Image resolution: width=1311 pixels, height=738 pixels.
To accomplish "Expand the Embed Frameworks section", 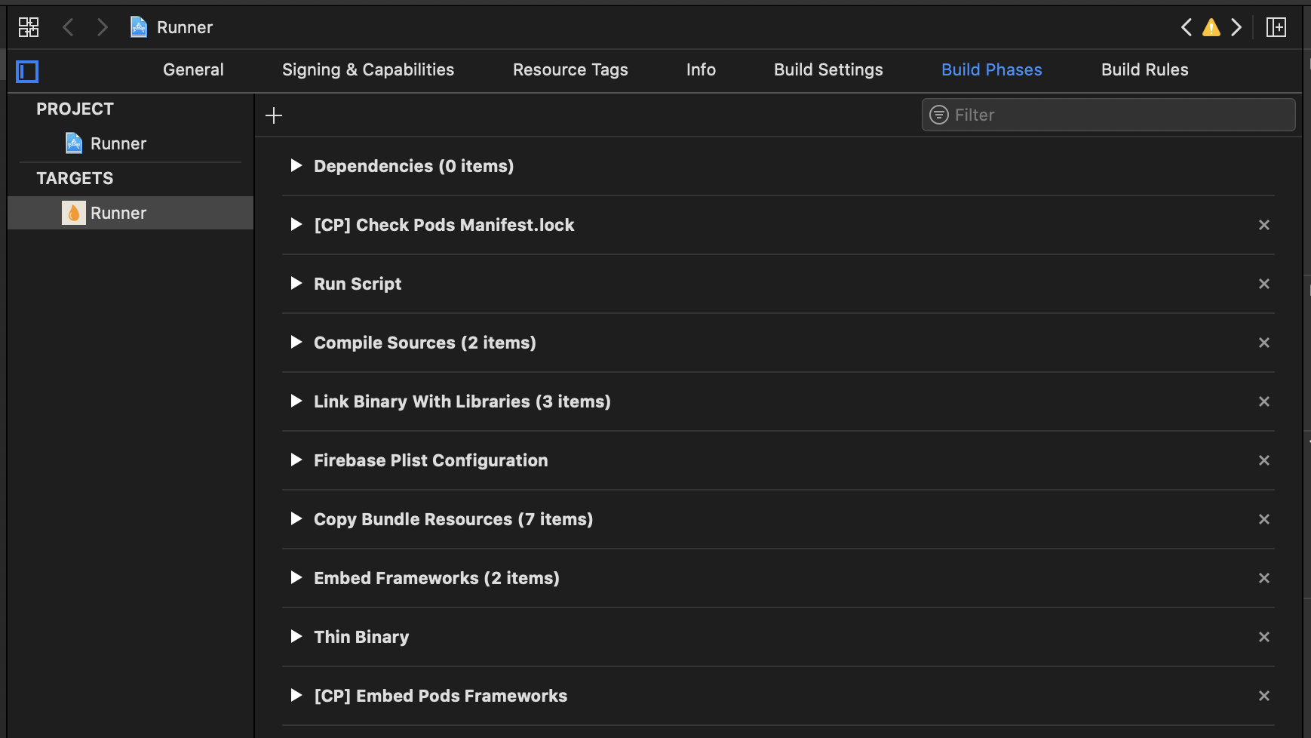I will coord(296,577).
